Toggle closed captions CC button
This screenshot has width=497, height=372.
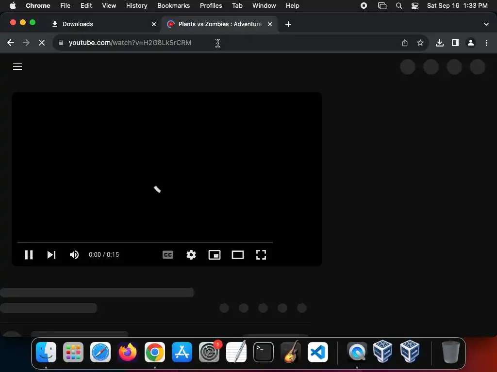(167, 255)
